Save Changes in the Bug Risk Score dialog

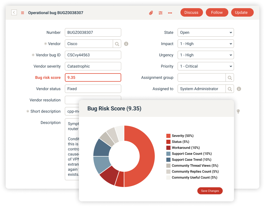210,191
